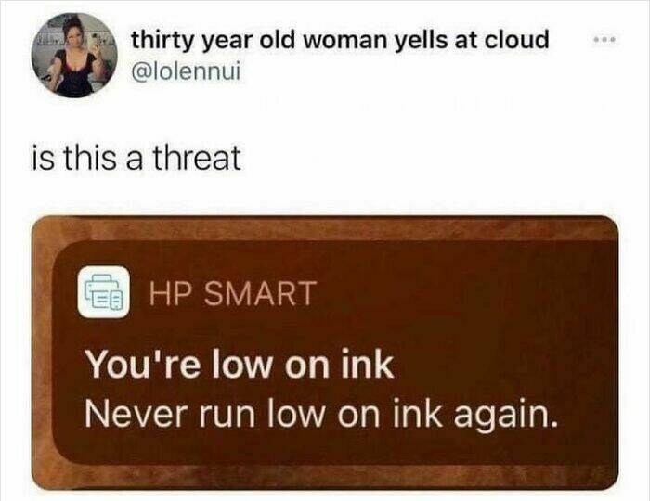The image size is (650, 501).
Task: Select the tweet text 'is this a threat'
Action: [x=136, y=158]
